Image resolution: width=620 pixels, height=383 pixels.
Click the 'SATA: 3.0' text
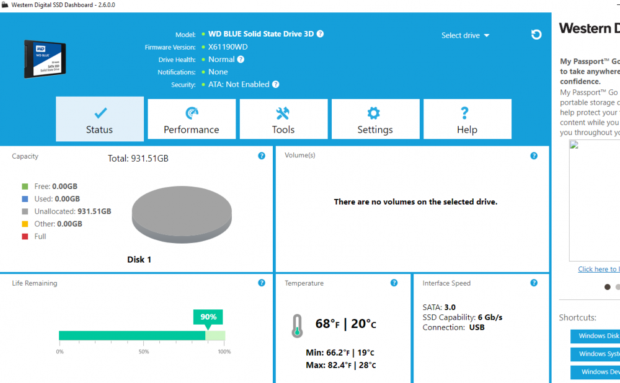coord(439,307)
